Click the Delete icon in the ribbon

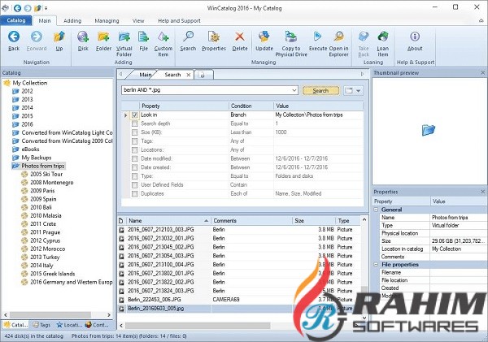click(240, 37)
